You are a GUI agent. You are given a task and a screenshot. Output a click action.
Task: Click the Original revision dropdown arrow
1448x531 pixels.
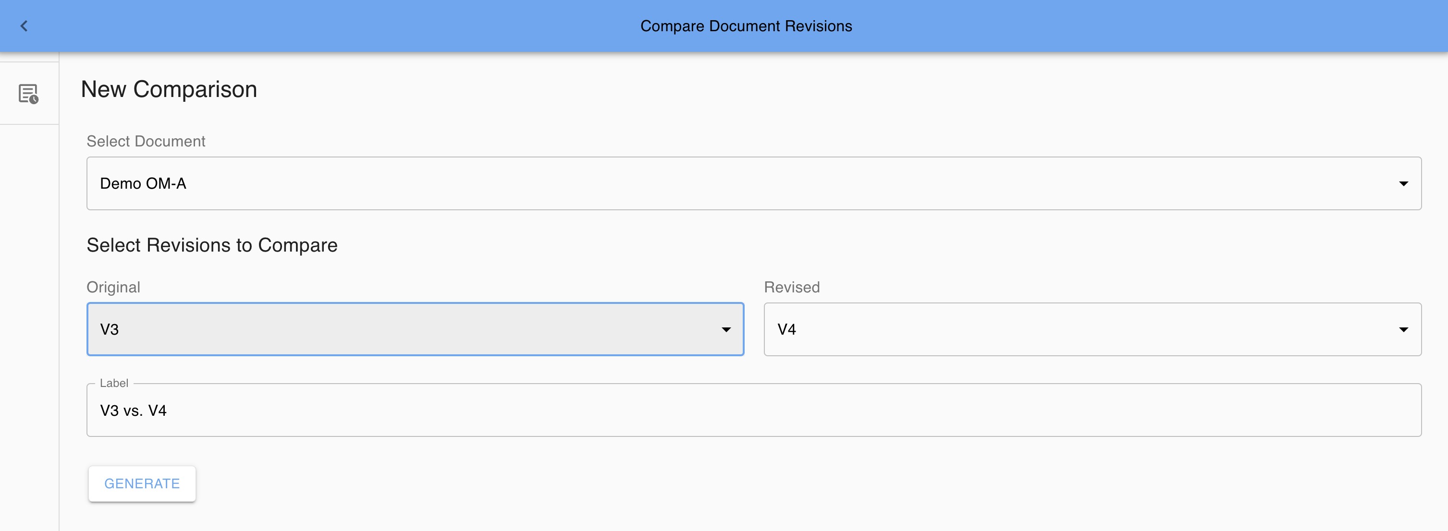pos(726,330)
